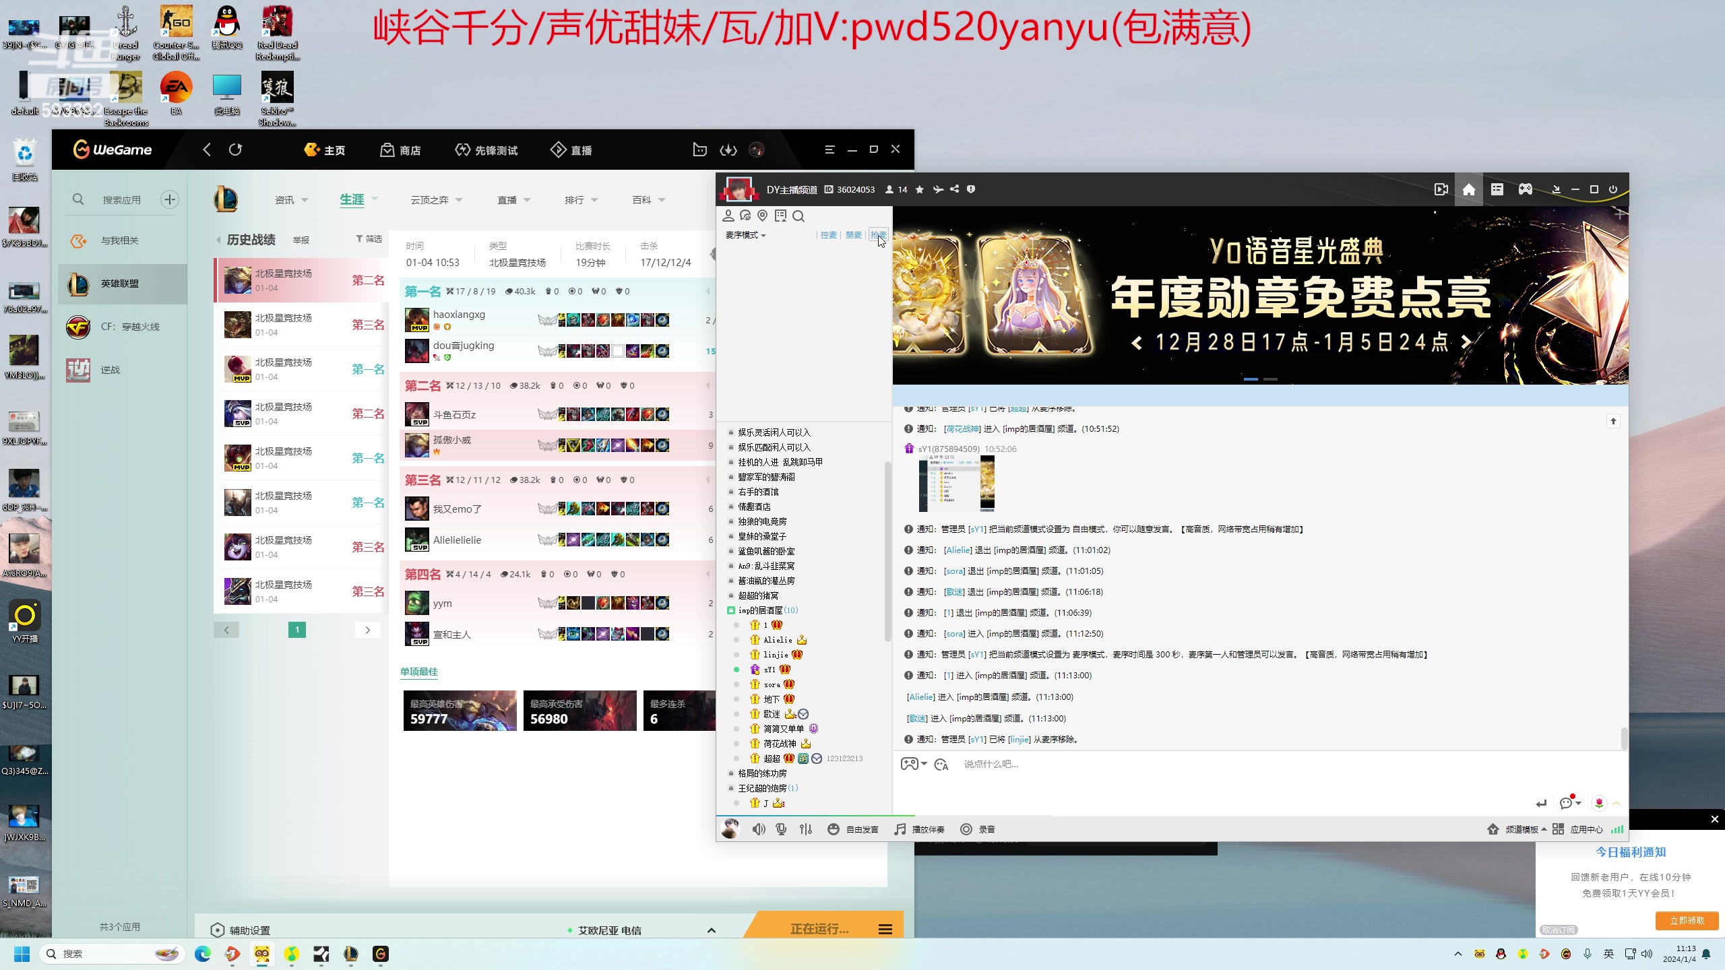The height and width of the screenshot is (970, 1725).
Task: Open WeGame 主页 tab
Action: click(325, 150)
